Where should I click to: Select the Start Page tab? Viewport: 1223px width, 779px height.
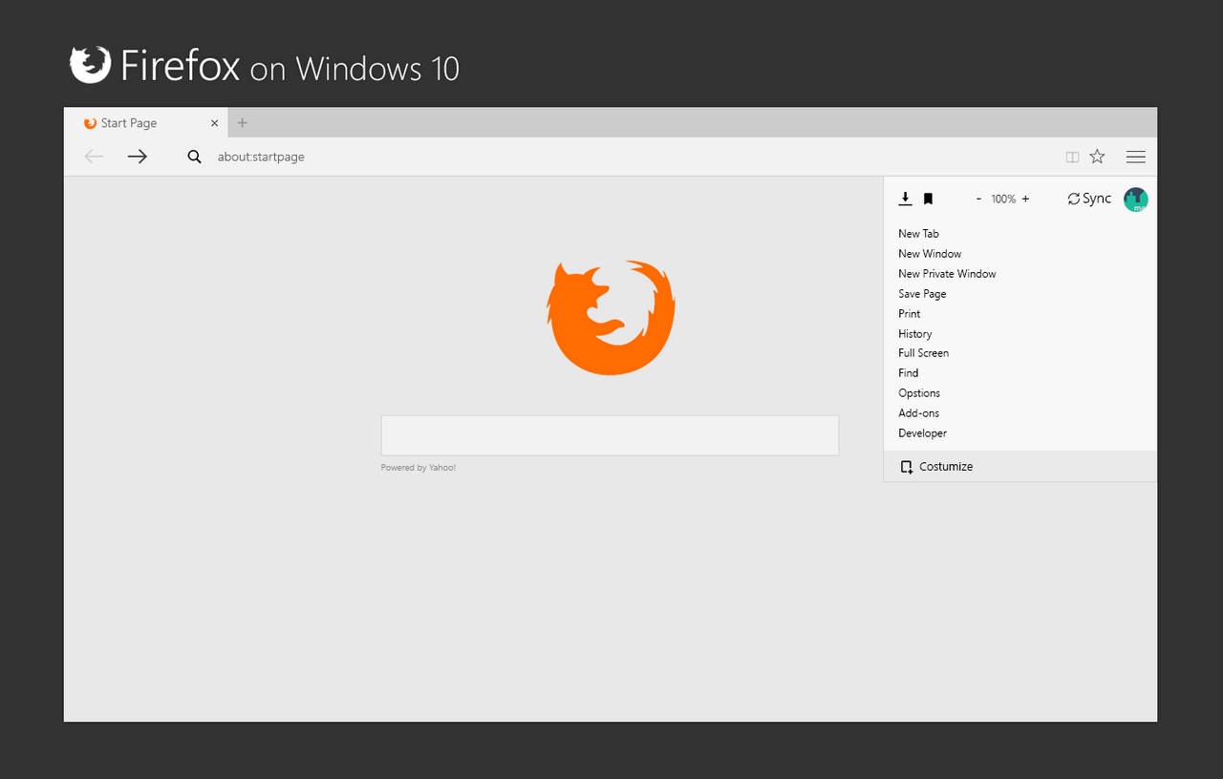coord(146,123)
